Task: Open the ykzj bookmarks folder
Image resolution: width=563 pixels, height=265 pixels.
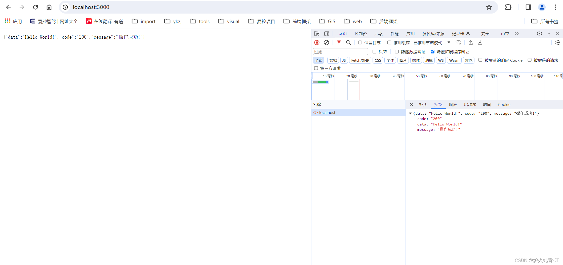Action: pyautogui.click(x=173, y=21)
